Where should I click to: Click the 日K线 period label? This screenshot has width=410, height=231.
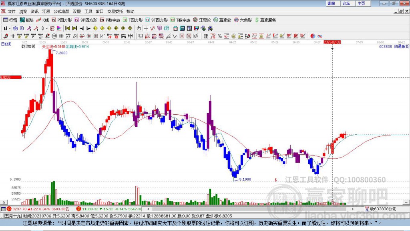(x=6, y=44)
